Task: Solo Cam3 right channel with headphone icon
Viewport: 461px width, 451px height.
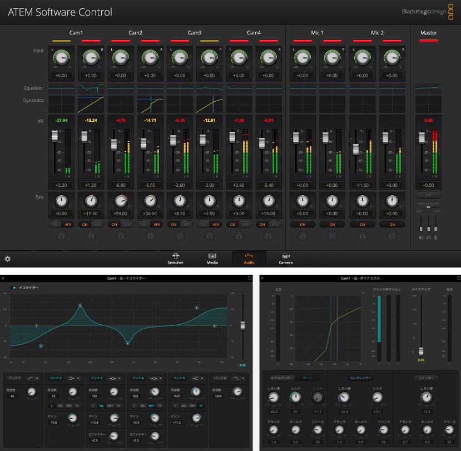Action: pyautogui.click(x=209, y=236)
